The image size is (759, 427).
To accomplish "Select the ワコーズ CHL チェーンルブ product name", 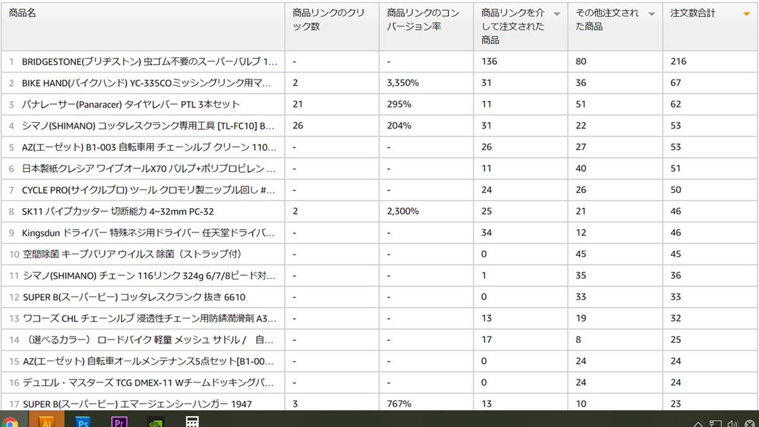I will point(149,319).
